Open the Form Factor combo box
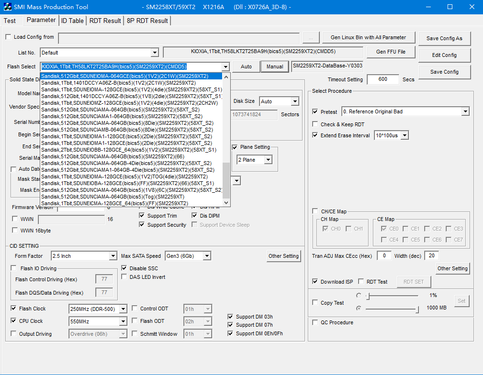Viewport: 483px width, 375px height. pos(112,256)
